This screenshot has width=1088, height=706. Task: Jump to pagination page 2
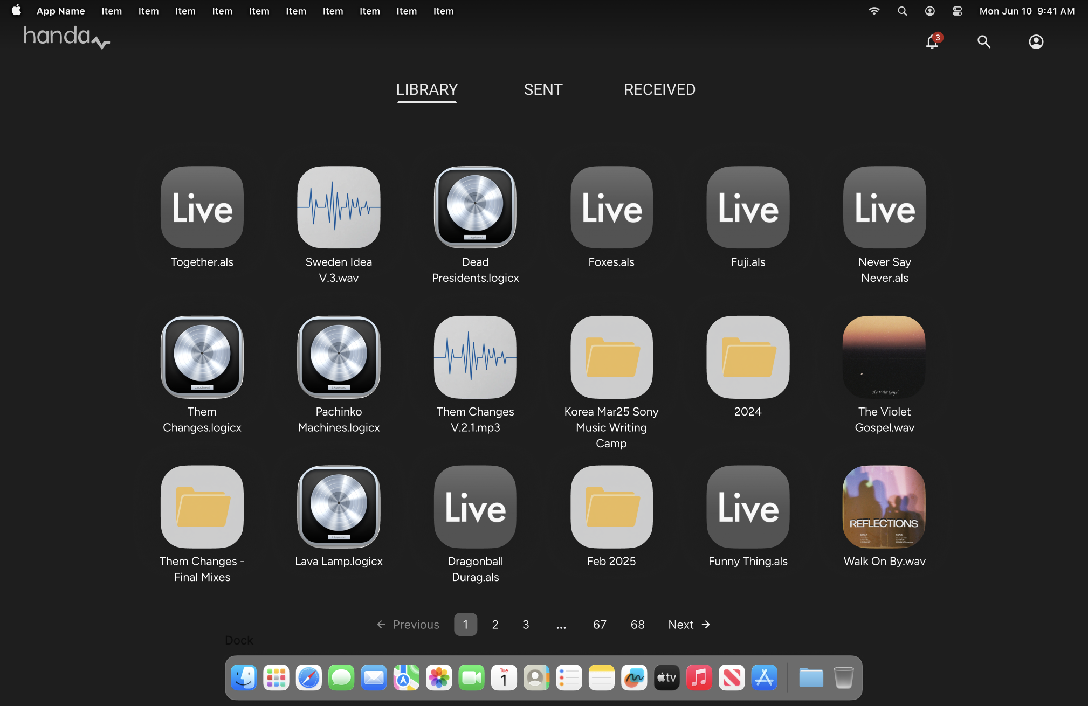495,625
